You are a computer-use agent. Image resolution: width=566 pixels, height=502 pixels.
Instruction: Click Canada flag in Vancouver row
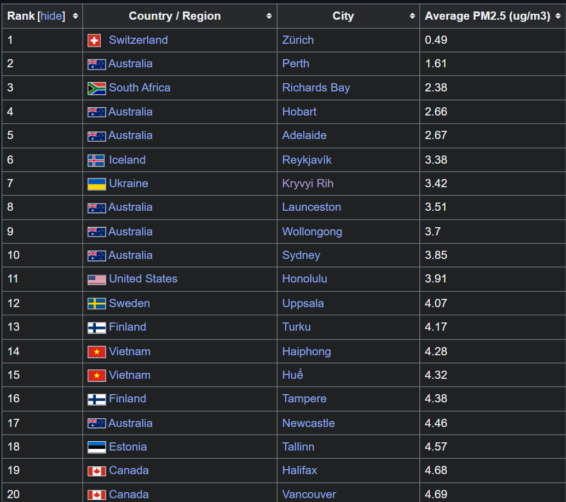[97, 495]
